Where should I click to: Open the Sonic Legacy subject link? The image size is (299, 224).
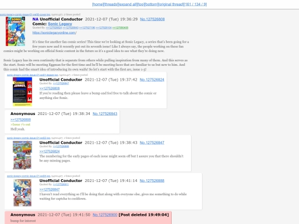pos(60,24)
